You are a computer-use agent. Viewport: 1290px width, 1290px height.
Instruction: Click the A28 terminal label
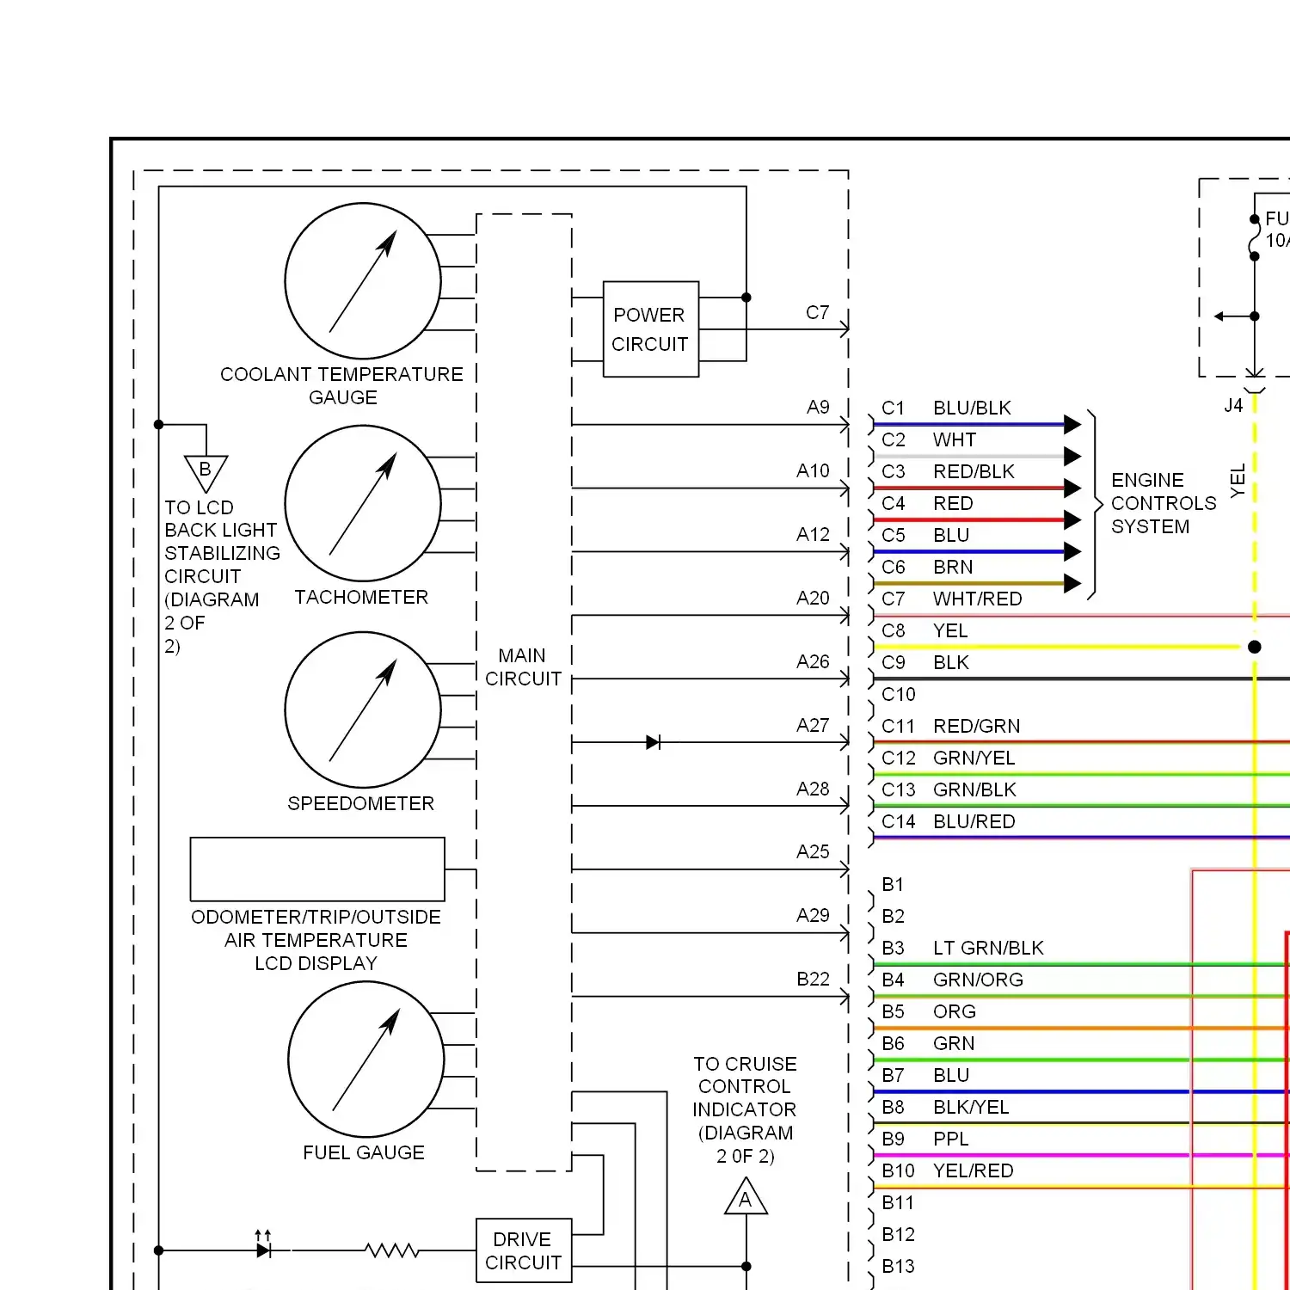click(813, 789)
